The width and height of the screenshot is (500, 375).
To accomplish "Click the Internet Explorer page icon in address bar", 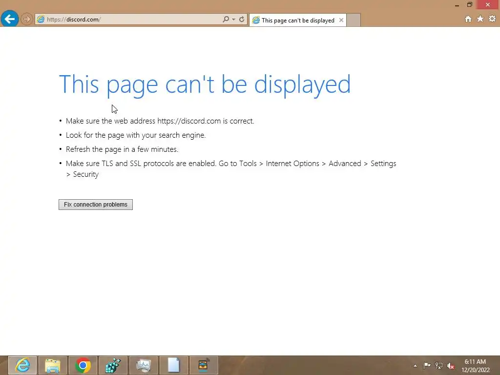I will click(x=41, y=20).
